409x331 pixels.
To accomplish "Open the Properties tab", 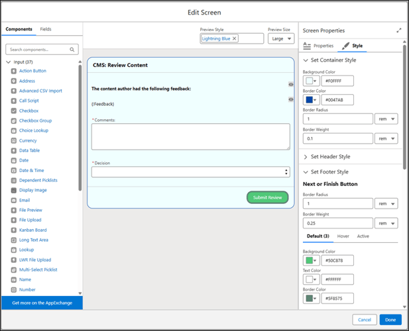I will pyautogui.click(x=318, y=46).
